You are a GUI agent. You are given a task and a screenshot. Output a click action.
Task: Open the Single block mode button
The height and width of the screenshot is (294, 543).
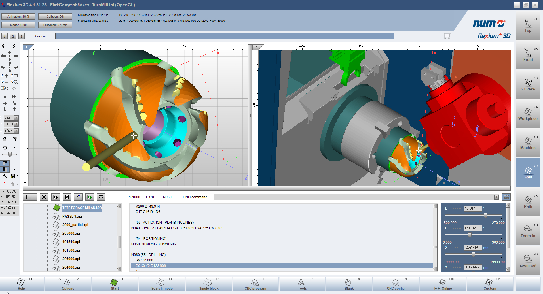tap(209, 284)
